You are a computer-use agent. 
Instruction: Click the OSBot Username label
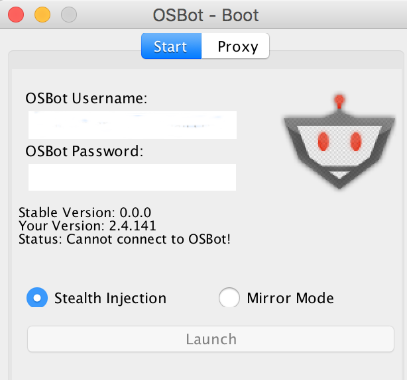pos(86,99)
